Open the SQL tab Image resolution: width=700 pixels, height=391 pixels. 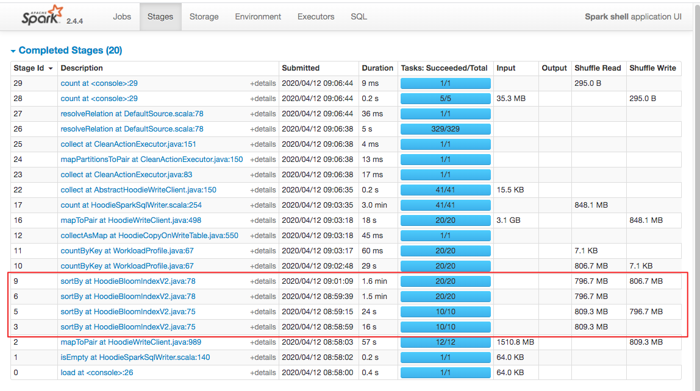359,16
